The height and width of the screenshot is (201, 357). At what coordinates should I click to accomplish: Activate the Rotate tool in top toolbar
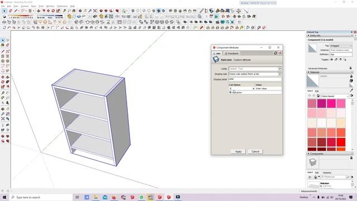(53, 11)
